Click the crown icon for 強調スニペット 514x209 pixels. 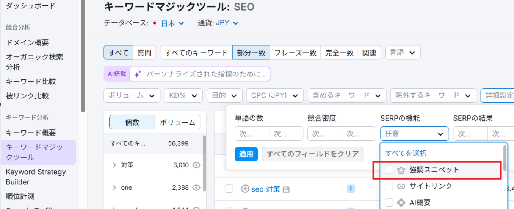(401, 170)
